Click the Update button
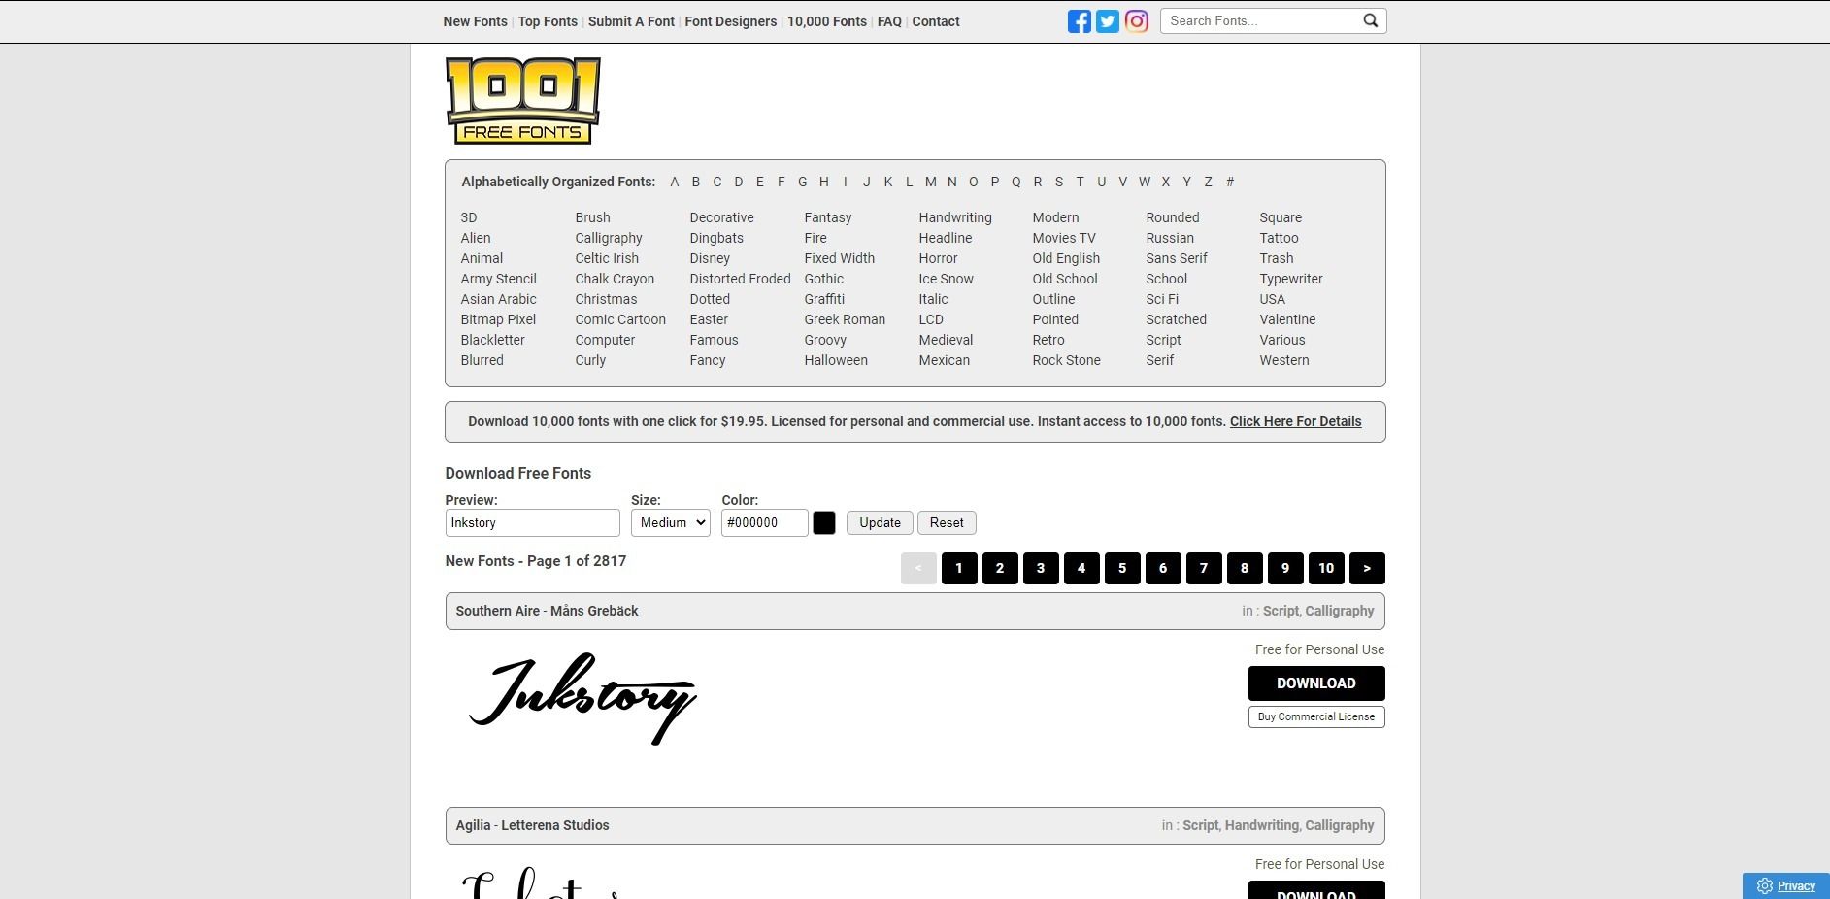Viewport: 1830px width, 899px height. [880, 522]
